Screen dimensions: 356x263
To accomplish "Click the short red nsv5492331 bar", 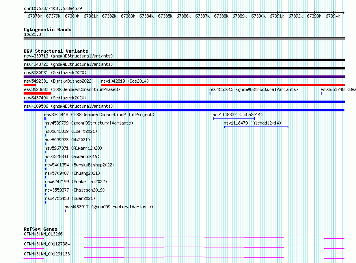I will click(x=30, y=85).
